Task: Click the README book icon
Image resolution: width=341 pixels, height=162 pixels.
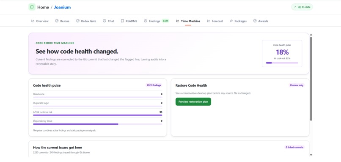Action: (x=122, y=21)
